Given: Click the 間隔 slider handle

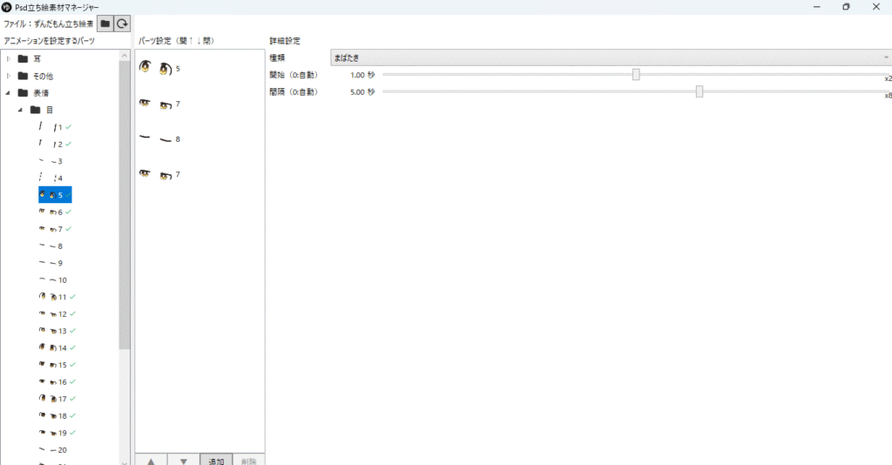Looking at the screenshot, I should [x=699, y=91].
